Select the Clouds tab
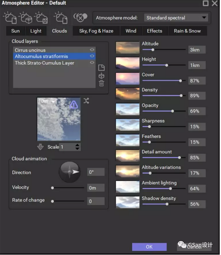The height and width of the screenshot is (255, 221). click(59, 31)
